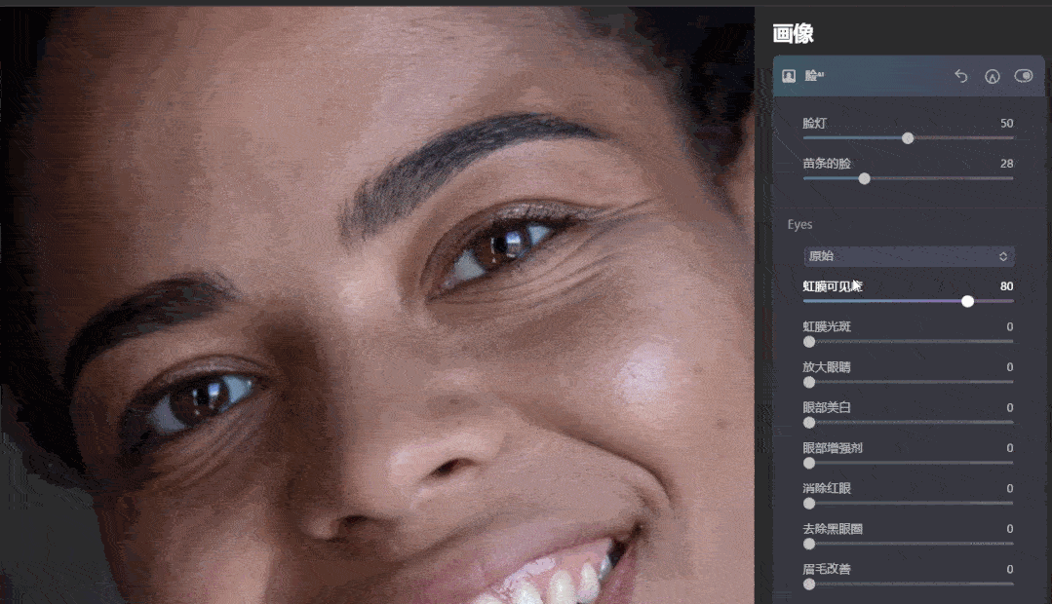Click the 脸 AI tool title
1052x604 pixels.
(814, 76)
